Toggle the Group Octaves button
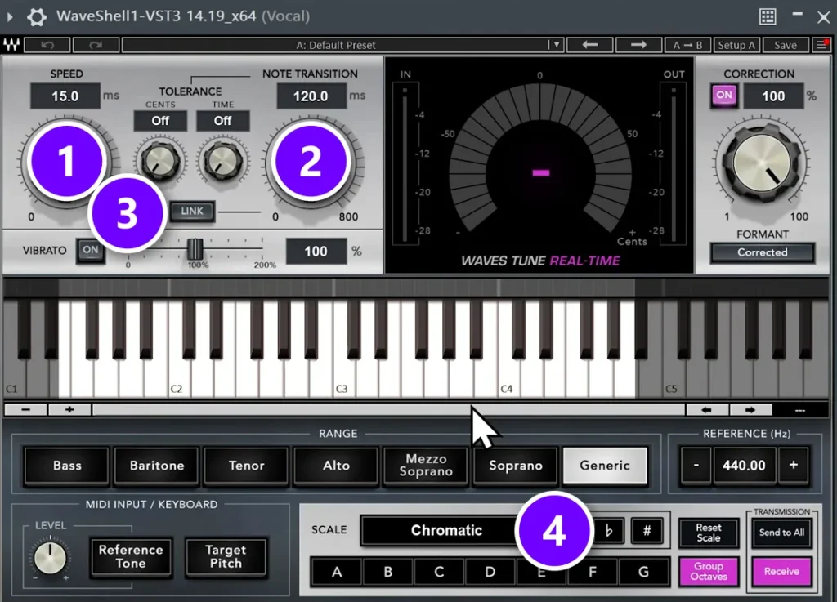837x602 pixels. [709, 572]
